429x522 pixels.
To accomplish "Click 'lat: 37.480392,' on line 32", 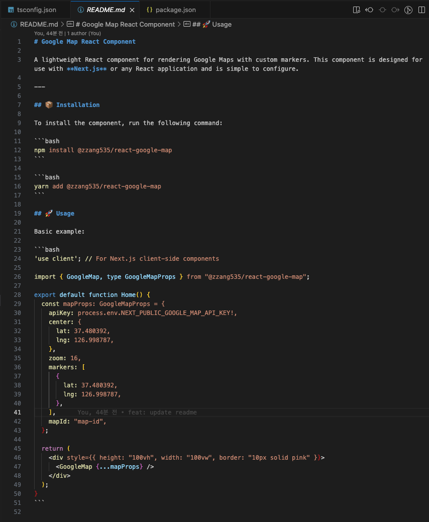I will [x=83, y=331].
